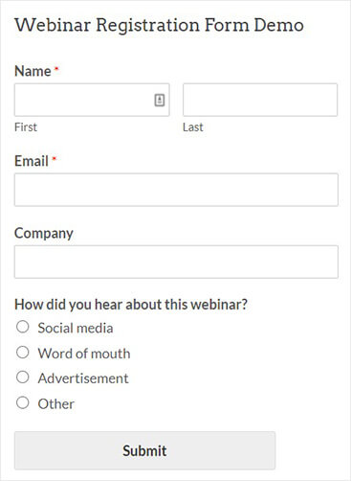
Task: Focus the Last name input box
Action: pos(260,100)
